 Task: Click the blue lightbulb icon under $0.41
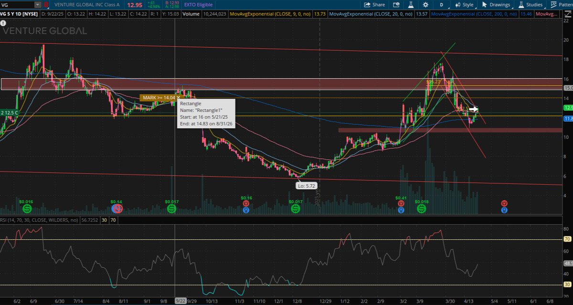401,210
